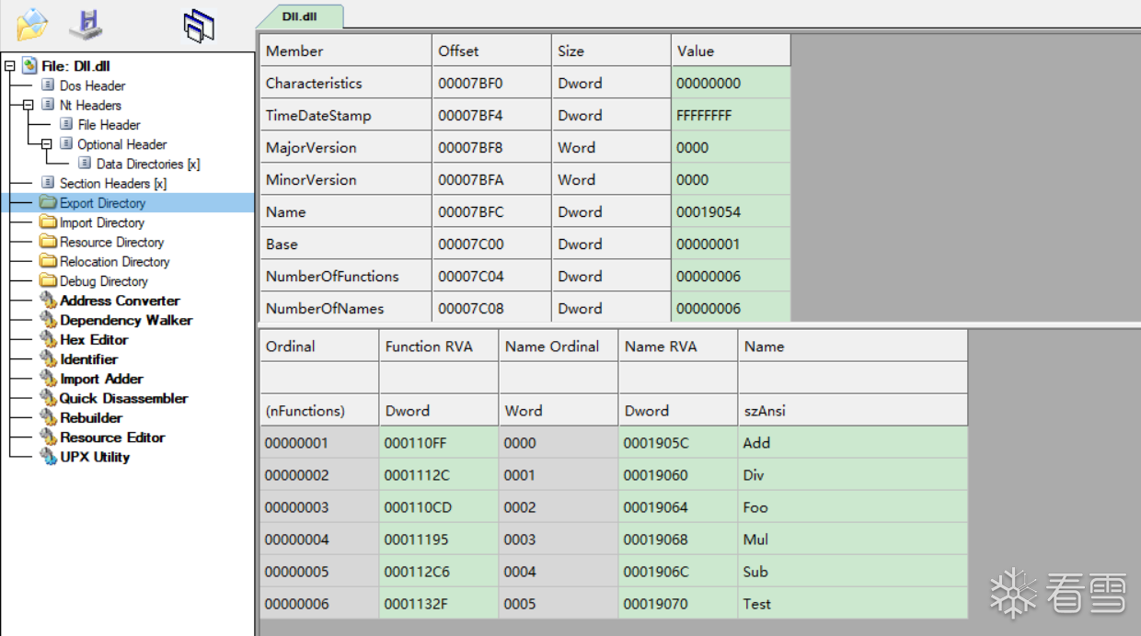Open Data Directories [x] entry
This screenshot has width=1141, height=636.
click(147, 164)
